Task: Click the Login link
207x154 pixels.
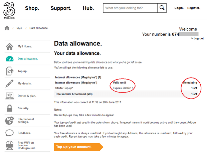Action: coord(179,8)
